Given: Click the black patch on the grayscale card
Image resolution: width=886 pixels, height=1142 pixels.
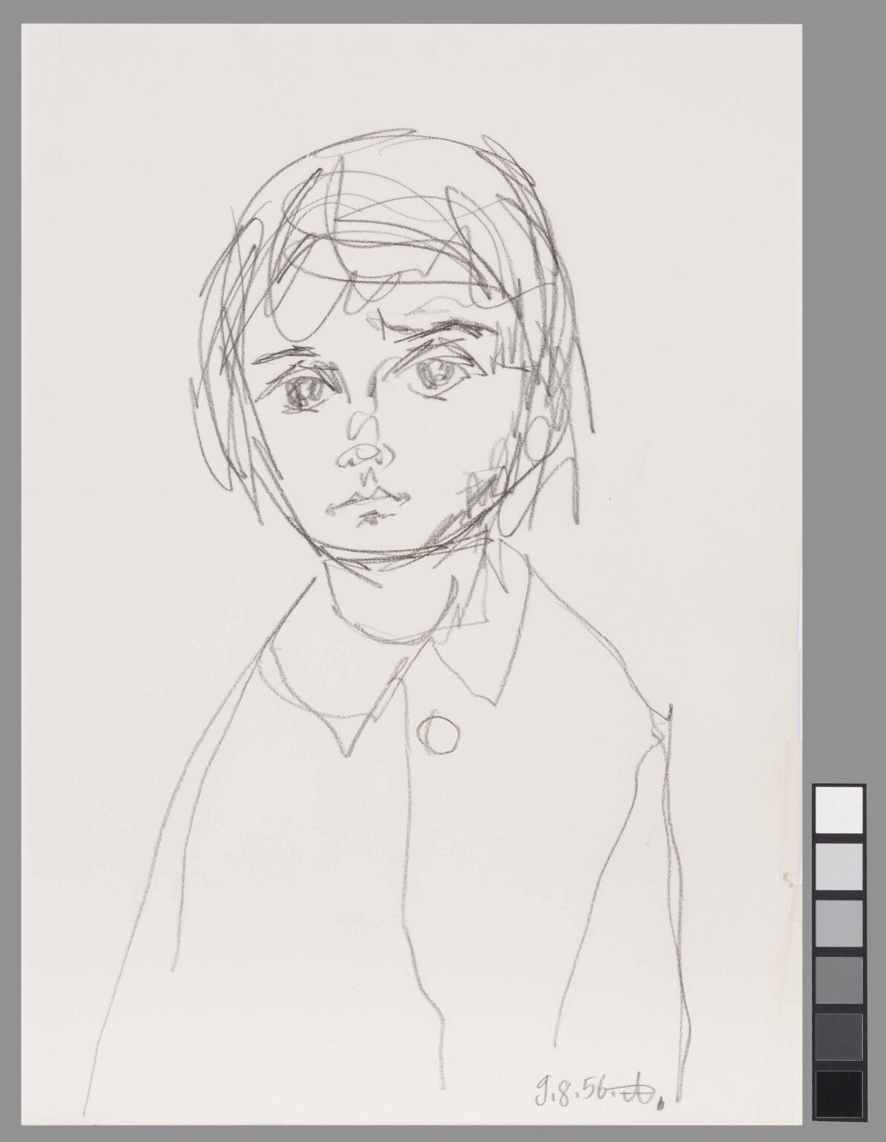Looking at the screenshot, I should [839, 1094].
